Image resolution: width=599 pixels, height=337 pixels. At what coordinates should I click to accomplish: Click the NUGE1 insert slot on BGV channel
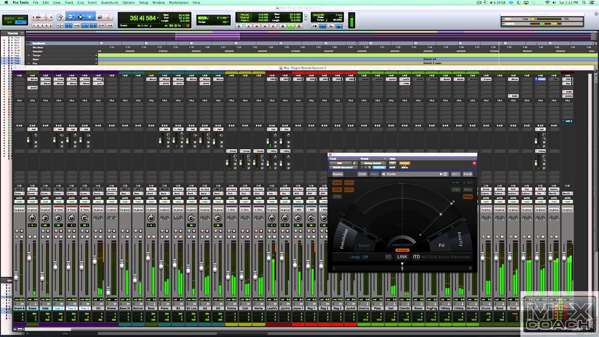541,80
